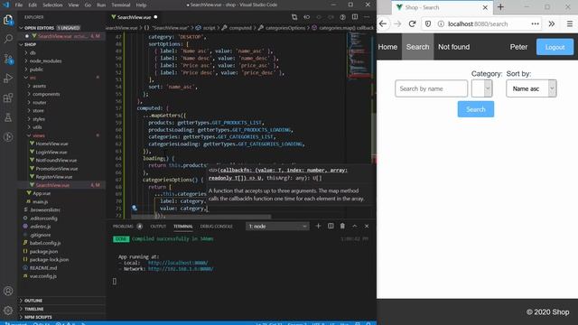Open the Source Control view
Viewport: 578px width, 325px height.
coord(8,59)
